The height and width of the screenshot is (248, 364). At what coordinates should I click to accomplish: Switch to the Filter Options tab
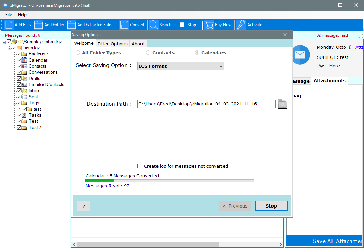pos(112,44)
